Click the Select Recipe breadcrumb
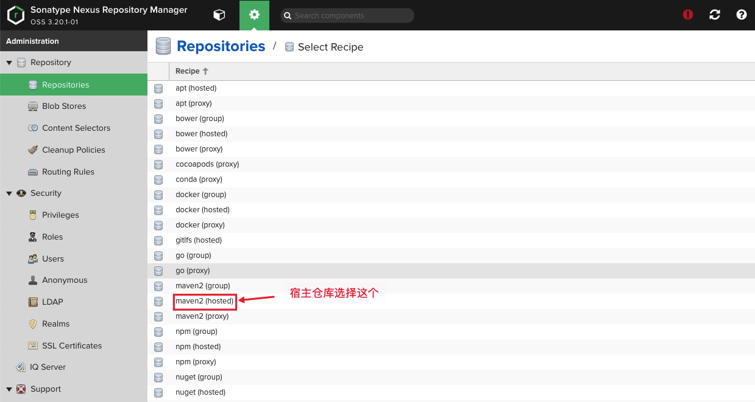Viewport: 755px width, 402px height. click(330, 47)
